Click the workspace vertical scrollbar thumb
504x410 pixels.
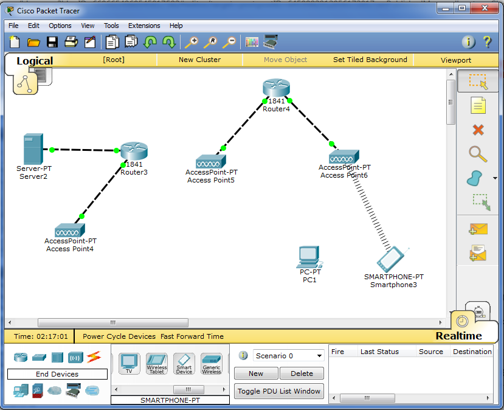(x=451, y=102)
